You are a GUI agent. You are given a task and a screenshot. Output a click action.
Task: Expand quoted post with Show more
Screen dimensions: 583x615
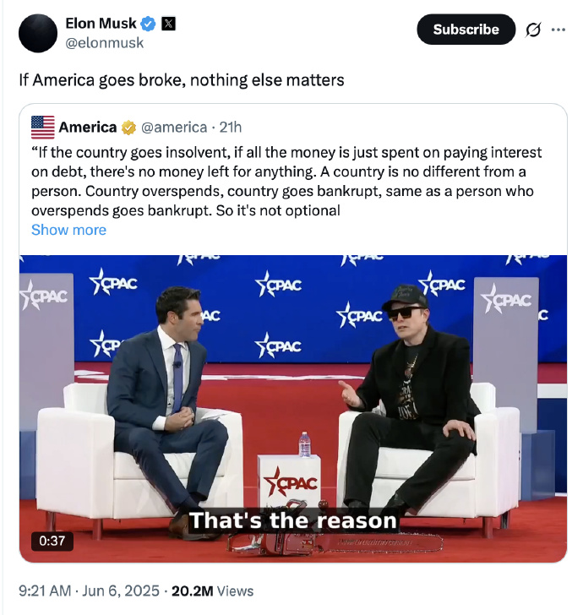point(68,230)
